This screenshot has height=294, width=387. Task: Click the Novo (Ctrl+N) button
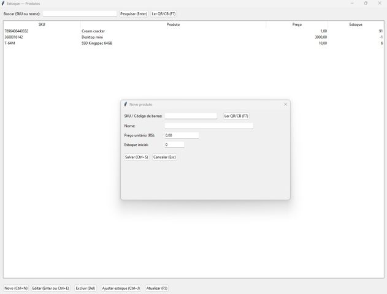tap(16, 288)
